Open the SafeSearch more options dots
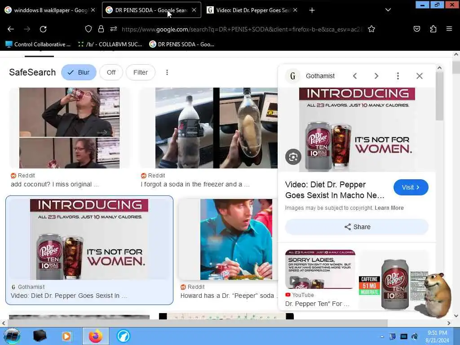Viewport: 460px width, 345px height. 167,72
